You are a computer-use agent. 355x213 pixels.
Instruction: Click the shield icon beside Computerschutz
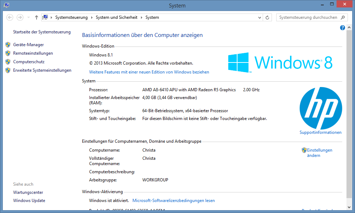tap(8, 62)
